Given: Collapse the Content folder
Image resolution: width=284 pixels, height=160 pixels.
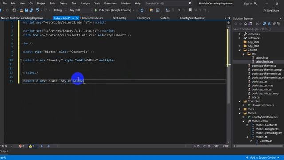Looking at the screenshot, I should coord(240,50).
